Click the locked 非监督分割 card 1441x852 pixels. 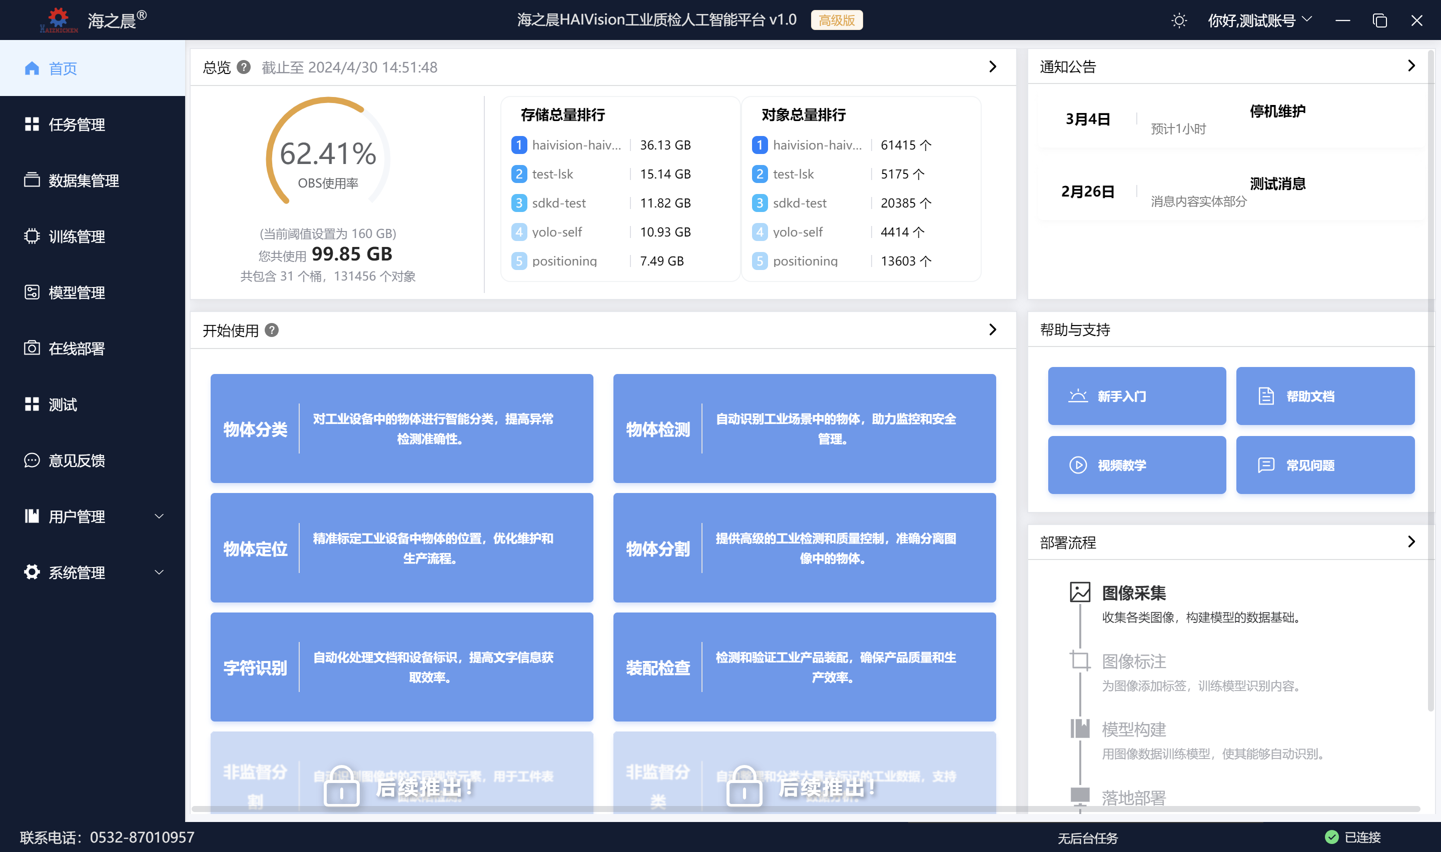(x=401, y=772)
